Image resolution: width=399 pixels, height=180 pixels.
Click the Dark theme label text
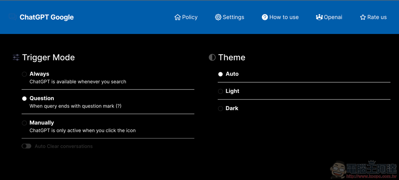coord(232,108)
